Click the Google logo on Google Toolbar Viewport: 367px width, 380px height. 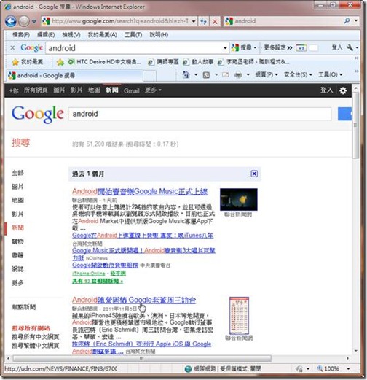coord(31,47)
